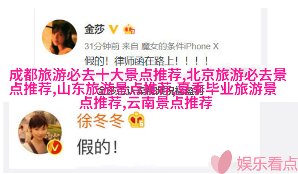
Task: Click the 娱乐看点 watermark text
Action: [267, 164]
